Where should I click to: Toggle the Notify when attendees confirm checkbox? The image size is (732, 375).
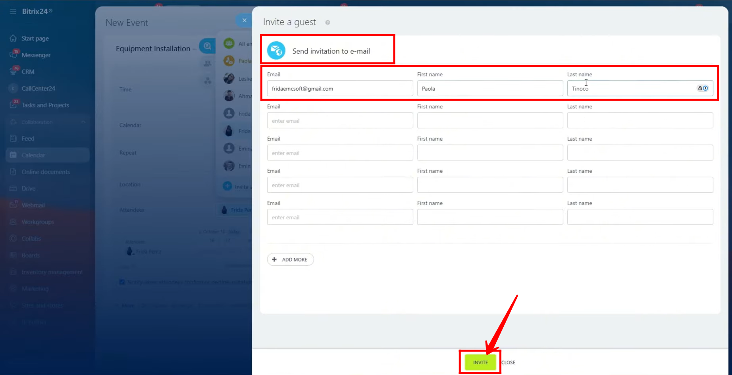click(x=122, y=282)
